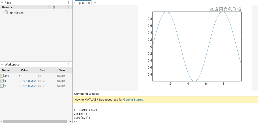Image resolution: width=258 pixels, height=123 pixels.
Task: Switch to the Figure 1 tab
Action: tap(82, 3)
